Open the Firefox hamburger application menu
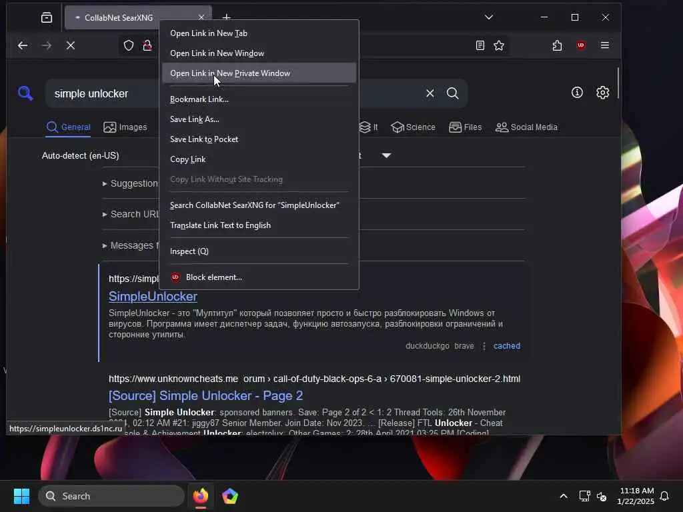683x512 pixels. (604, 45)
